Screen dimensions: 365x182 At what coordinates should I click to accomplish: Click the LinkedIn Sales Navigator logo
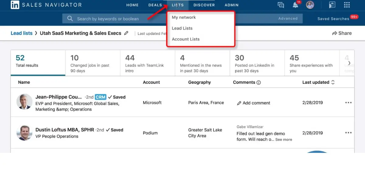[46, 5]
